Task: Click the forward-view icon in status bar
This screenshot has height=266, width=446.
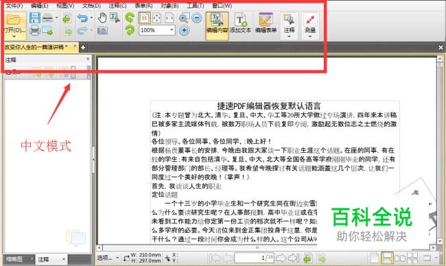Action: 321,258
